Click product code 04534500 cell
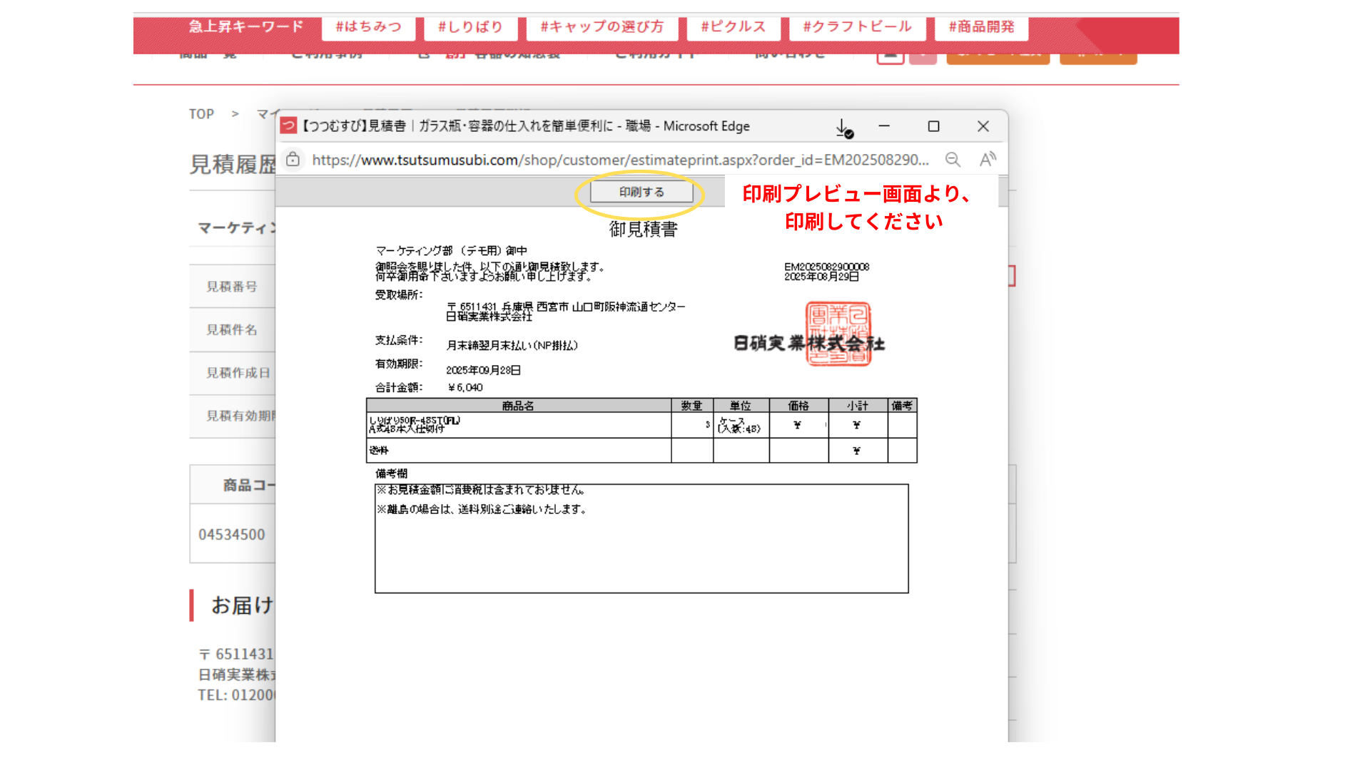Image resolution: width=1370 pixels, height=770 pixels. [232, 535]
